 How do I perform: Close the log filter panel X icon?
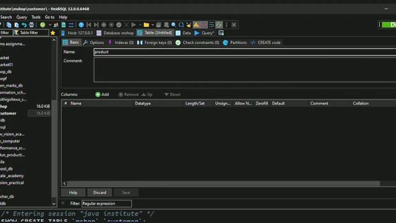(63, 203)
